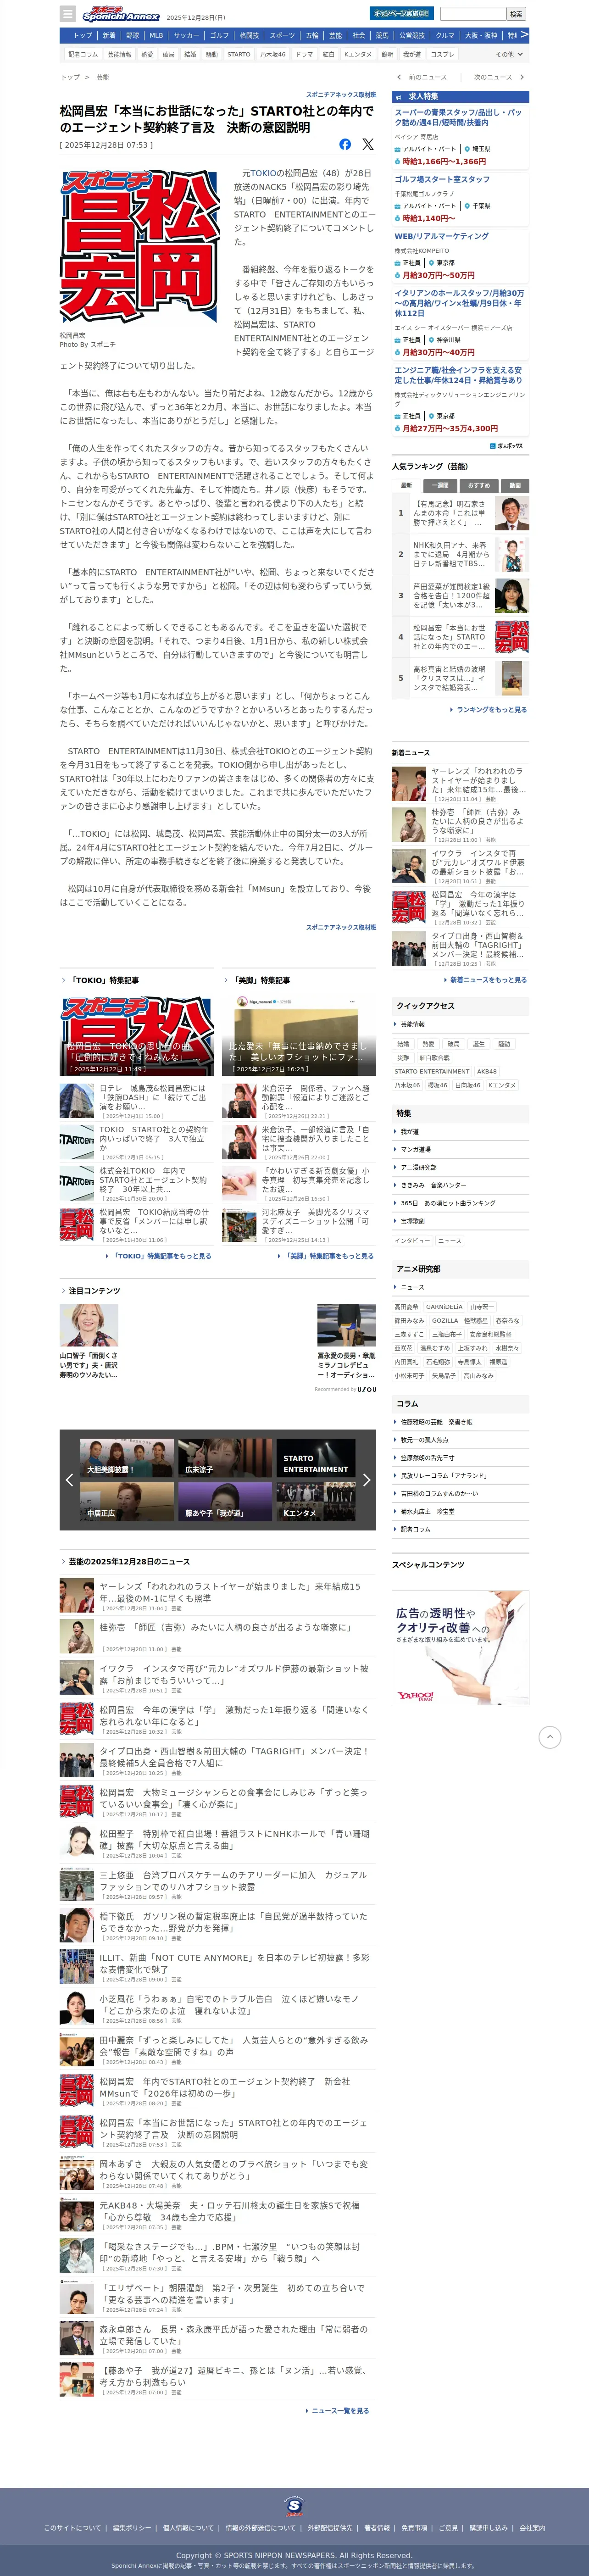Image resolution: width=589 pixels, height=2576 pixels.
Task: Open 冨永愛の長男 recommended thumbnail
Action: (x=346, y=1325)
